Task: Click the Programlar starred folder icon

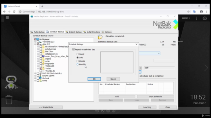Action: click(43, 64)
